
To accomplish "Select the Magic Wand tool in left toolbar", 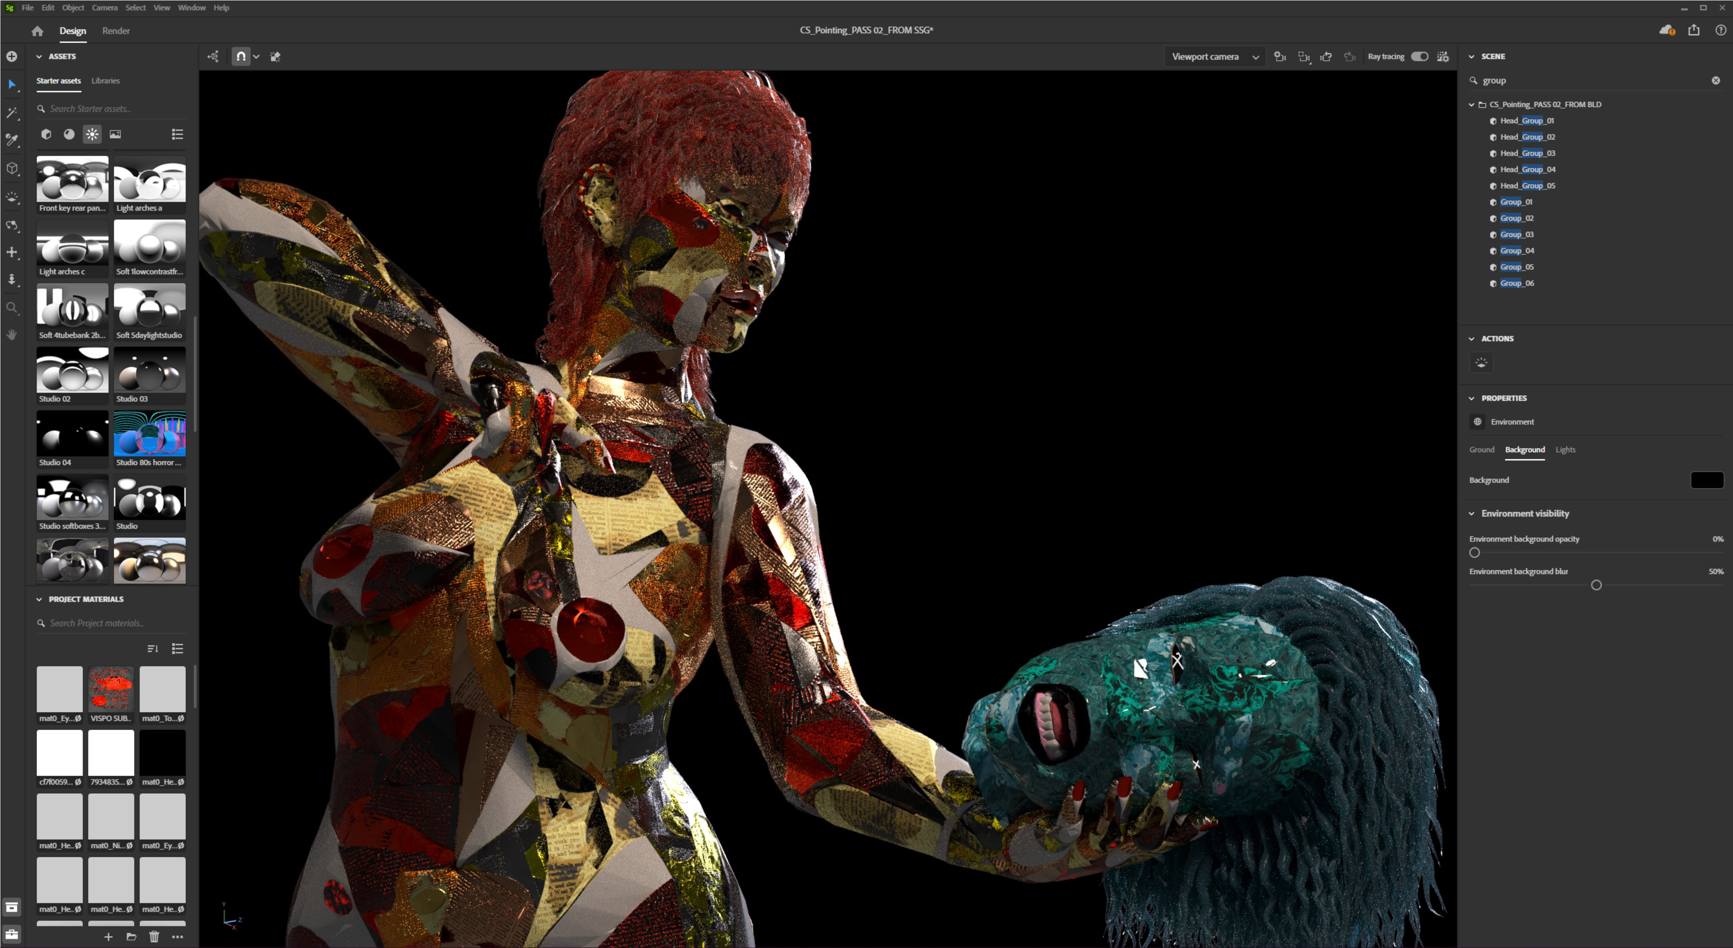I will 12,112.
